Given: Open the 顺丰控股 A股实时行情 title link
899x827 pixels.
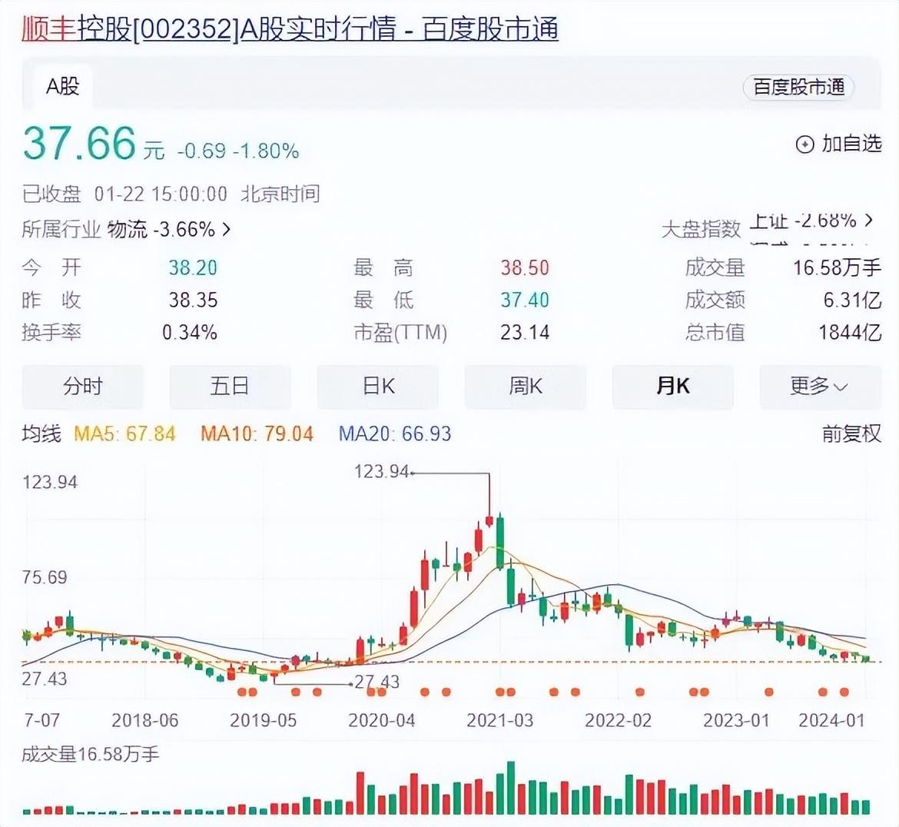Looking at the screenshot, I should (290, 28).
